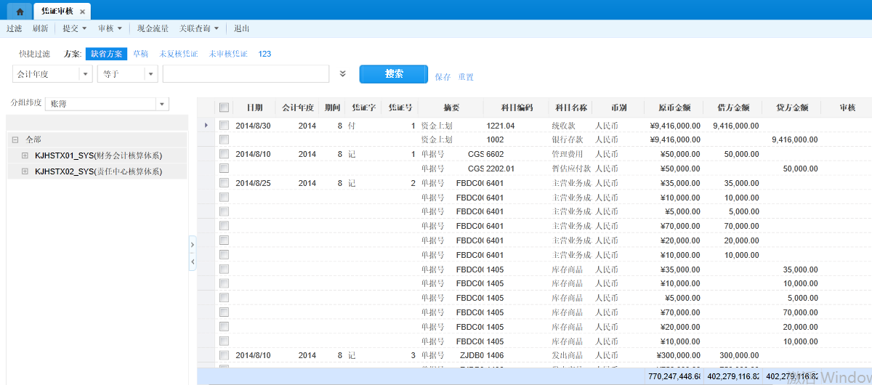
Task: Toggle the select-all checkbox in table header
Action: [225, 108]
